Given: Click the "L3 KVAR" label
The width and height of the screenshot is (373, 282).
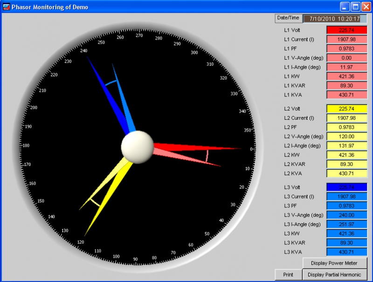Looking at the screenshot, I should (x=295, y=243).
